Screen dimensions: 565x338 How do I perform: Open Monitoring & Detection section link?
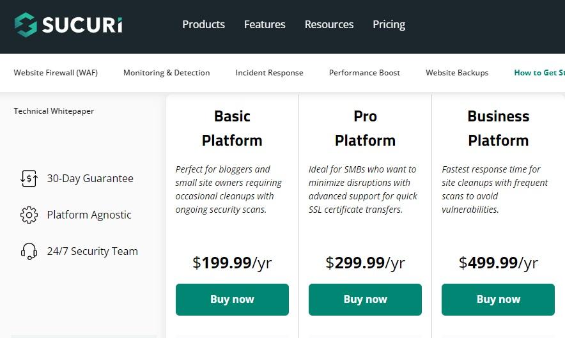pos(166,73)
